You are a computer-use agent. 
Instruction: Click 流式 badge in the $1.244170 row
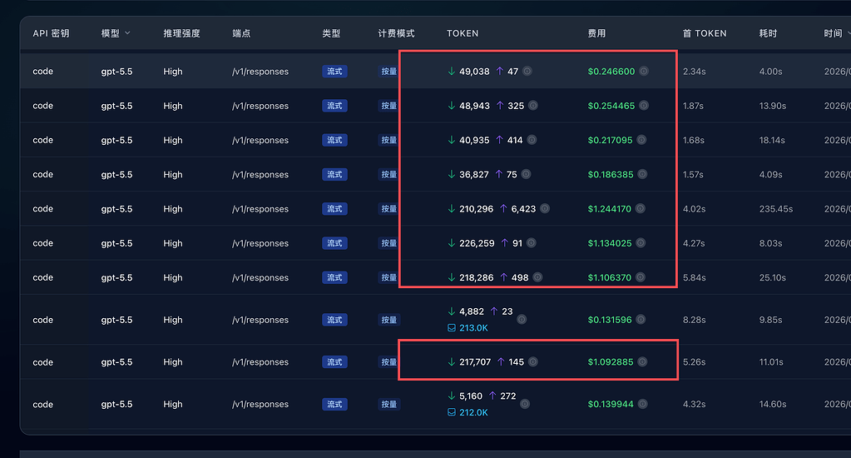[x=334, y=209]
